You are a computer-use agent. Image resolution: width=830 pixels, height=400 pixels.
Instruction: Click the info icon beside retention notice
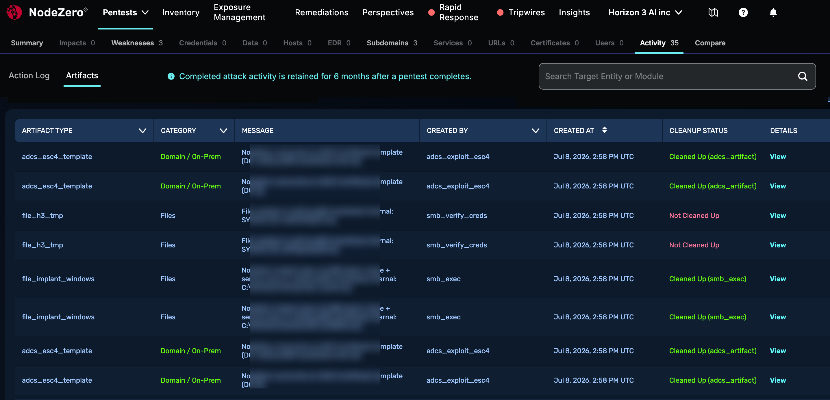(171, 76)
